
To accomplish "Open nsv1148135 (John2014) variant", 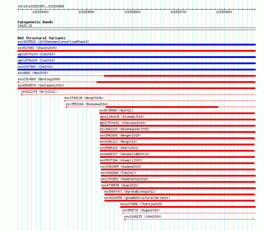I will pos(143,216).
